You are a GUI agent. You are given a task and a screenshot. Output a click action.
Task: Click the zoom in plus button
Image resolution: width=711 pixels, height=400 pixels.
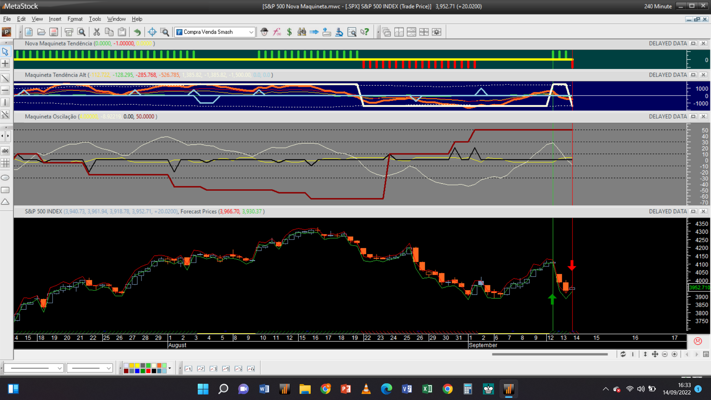pos(674,354)
